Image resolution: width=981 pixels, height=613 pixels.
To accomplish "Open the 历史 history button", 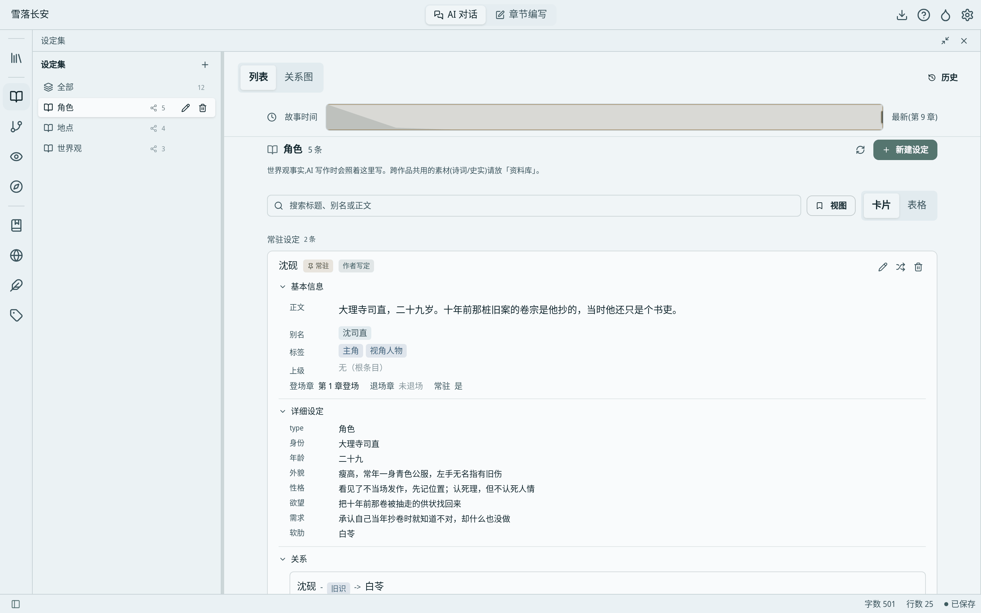I will coord(943,77).
